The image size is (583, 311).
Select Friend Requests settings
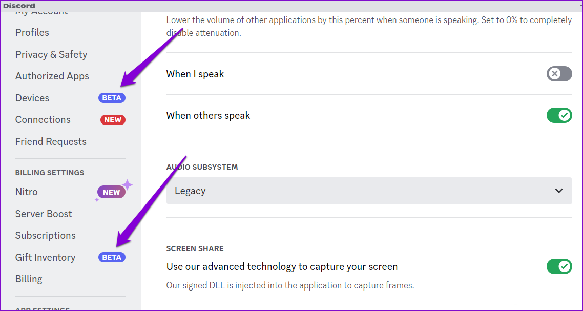[x=51, y=141]
